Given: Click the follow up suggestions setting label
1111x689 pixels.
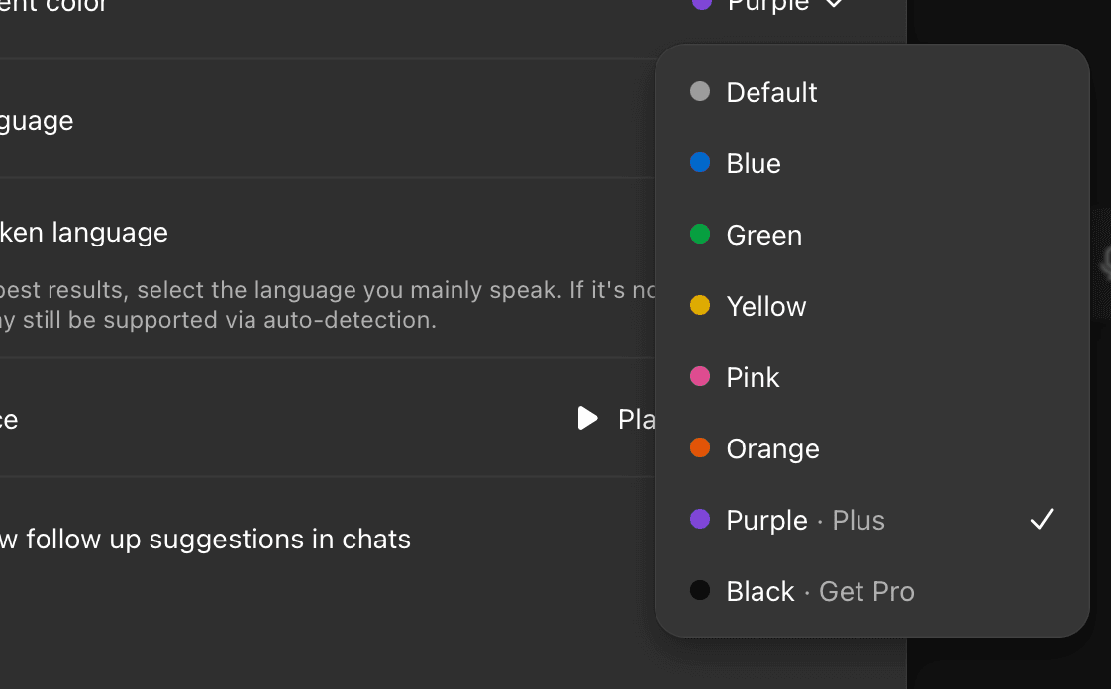Looking at the screenshot, I should click(206, 540).
